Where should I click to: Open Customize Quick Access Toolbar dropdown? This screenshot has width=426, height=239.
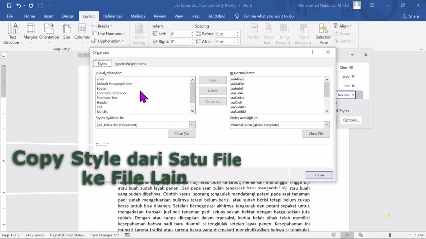pos(50,5)
